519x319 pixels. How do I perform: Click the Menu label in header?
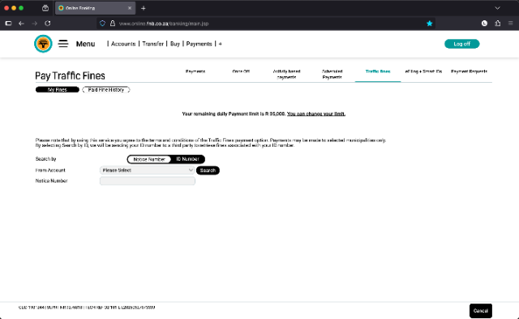pos(85,44)
